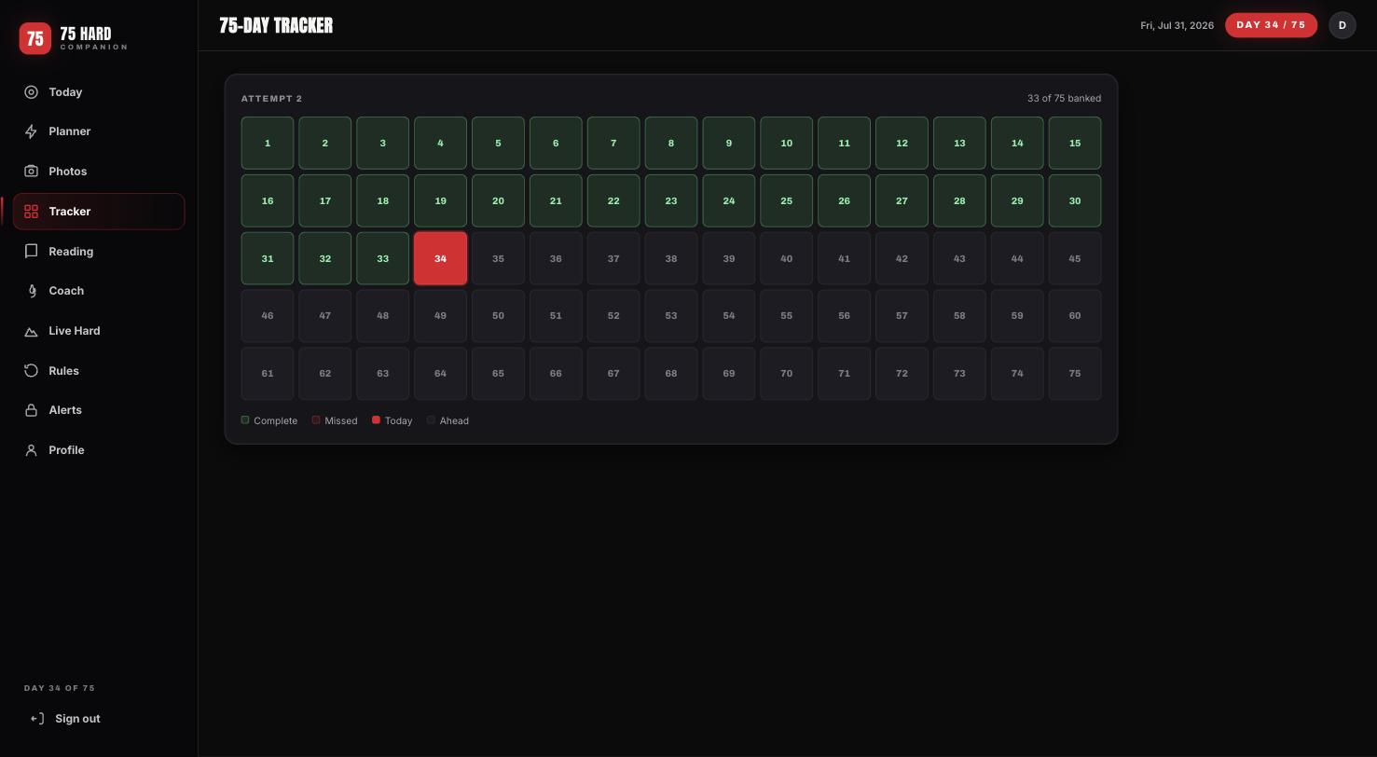Select today's red day 34 tile
The height and width of the screenshot is (757, 1377).
[x=440, y=258]
